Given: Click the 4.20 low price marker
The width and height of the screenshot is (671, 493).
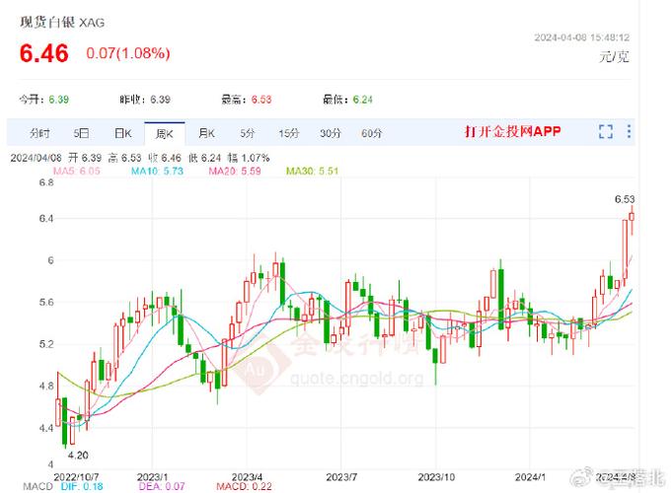Looking at the screenshot, I should 78,455.
